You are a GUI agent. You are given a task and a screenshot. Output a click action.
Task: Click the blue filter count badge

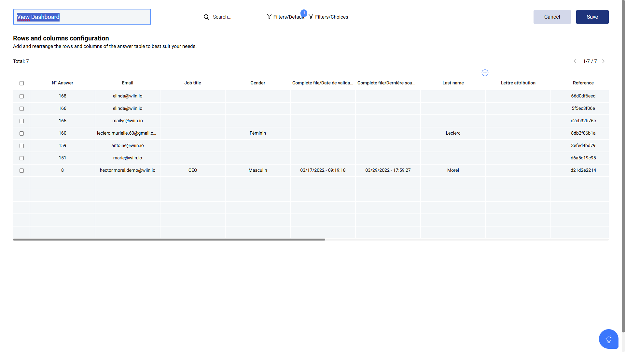[x=304, y=13]
